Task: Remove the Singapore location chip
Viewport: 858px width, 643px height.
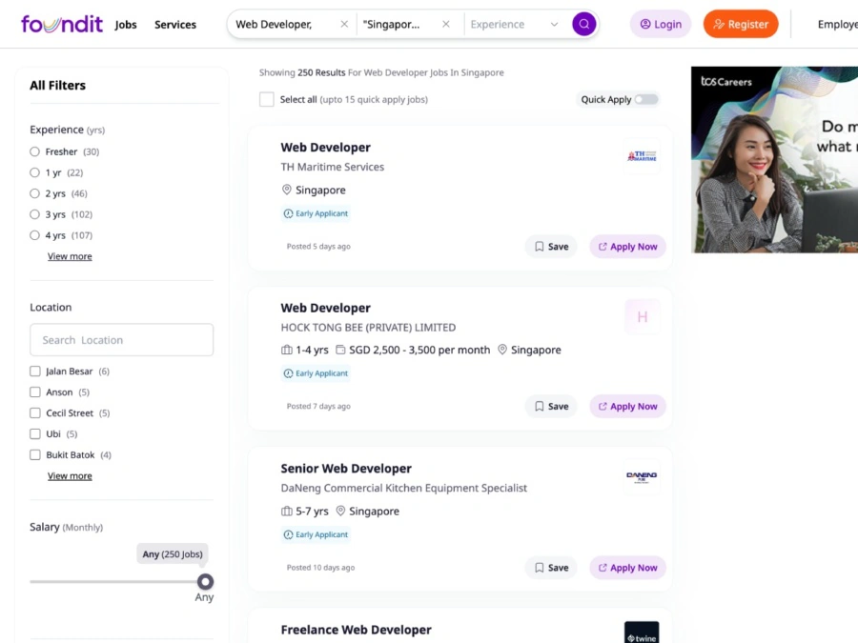Action: [444, 24]
